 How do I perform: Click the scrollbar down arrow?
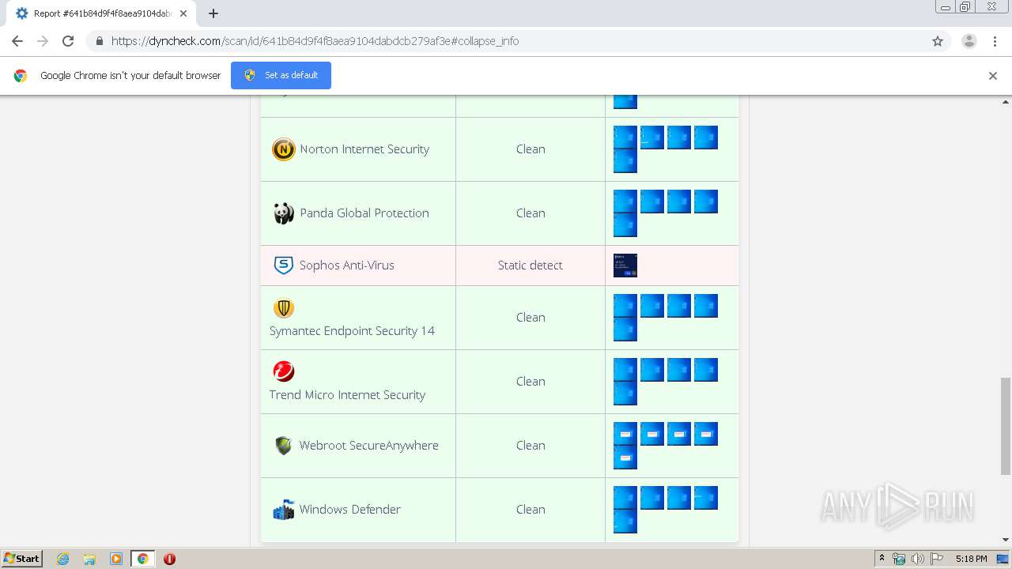click(1006, 540)
